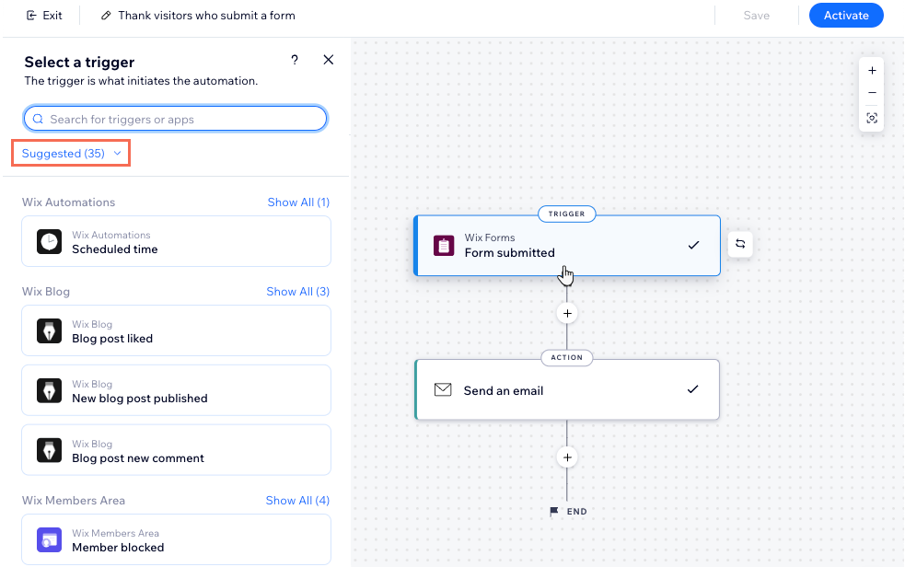Viewport: 905px width, 567px height.
Task: Focus the Search for triggers or apps field
Action: (x=176, y=119)
